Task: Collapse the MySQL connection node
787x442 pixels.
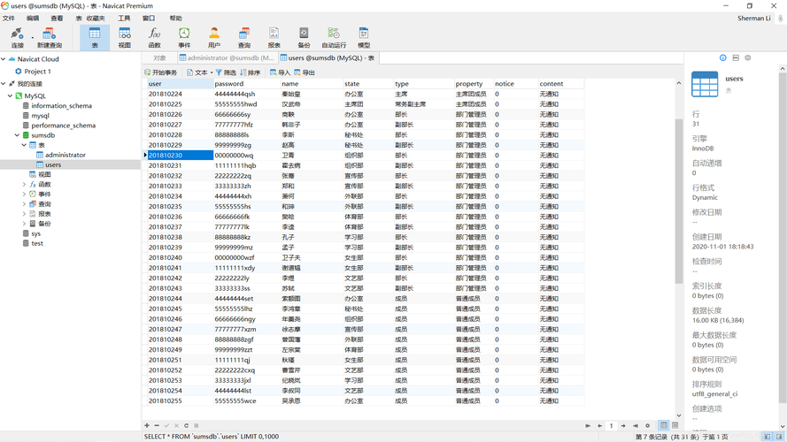Action: tap(10, 95)
